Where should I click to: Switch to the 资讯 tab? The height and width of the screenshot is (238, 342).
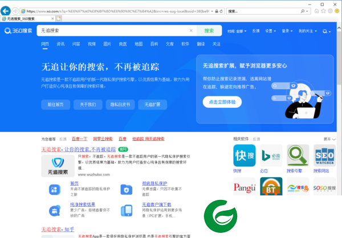point(60,44)
